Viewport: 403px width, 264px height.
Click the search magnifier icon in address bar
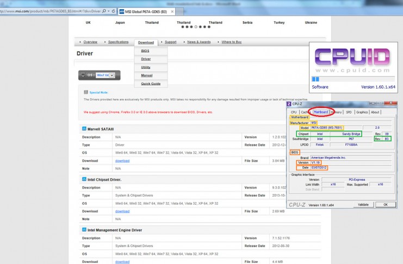(104, 11)
